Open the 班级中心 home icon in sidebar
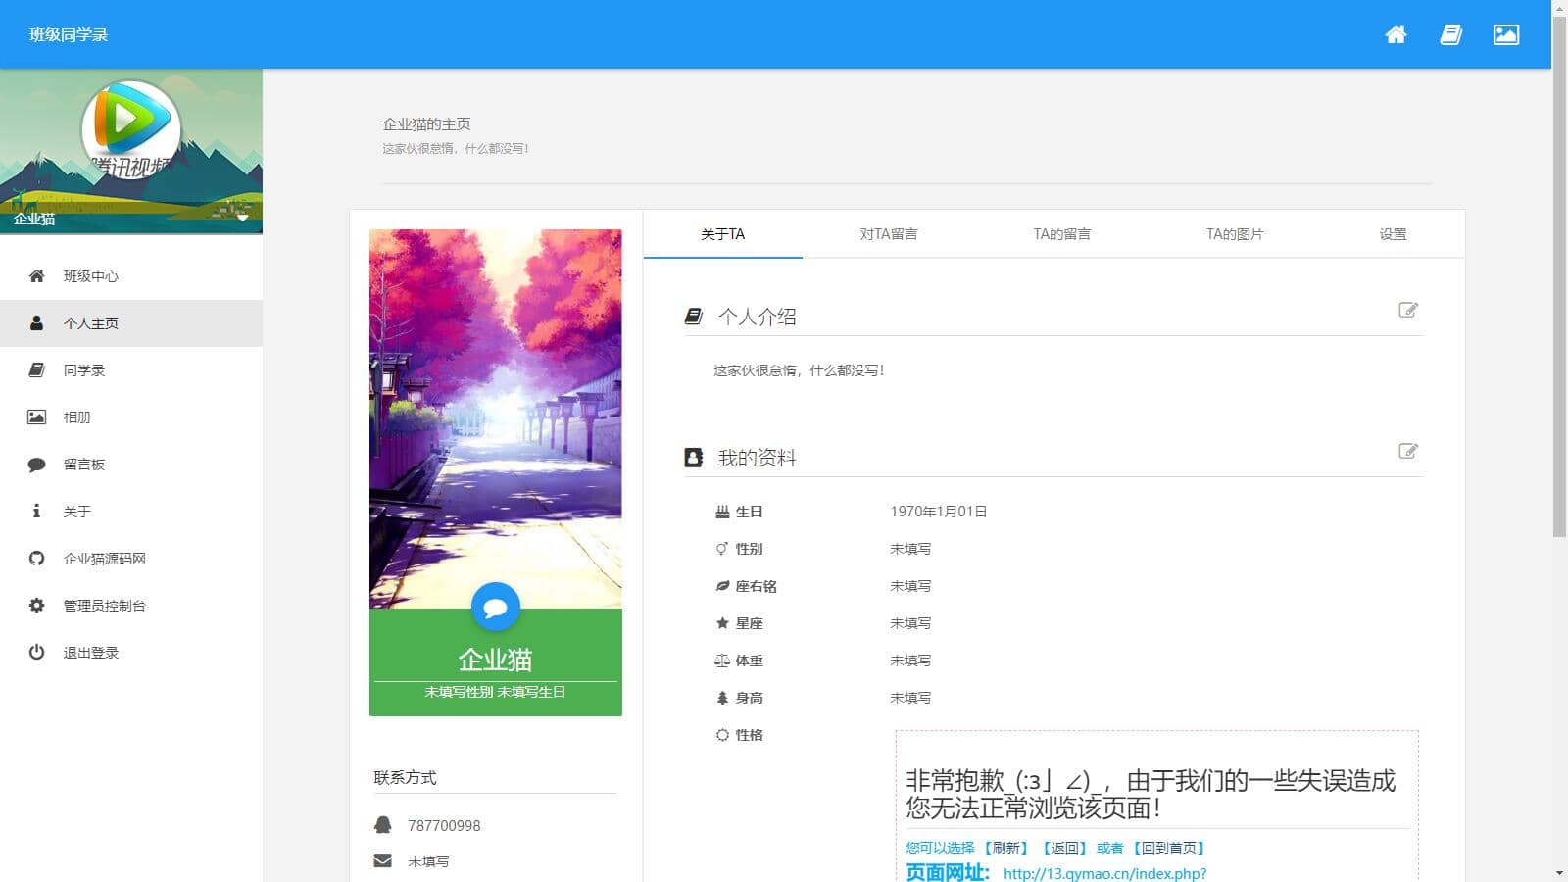The height and width of the screenshot is (882, 1568). [x=36, y=276]
